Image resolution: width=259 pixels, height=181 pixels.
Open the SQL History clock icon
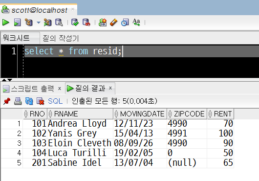[125, 23]
